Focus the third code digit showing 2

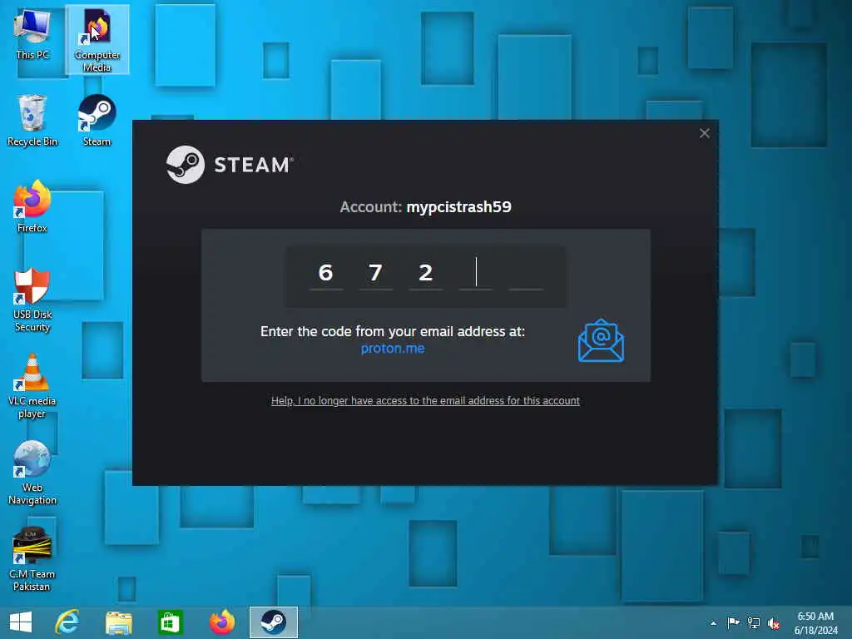425,273
